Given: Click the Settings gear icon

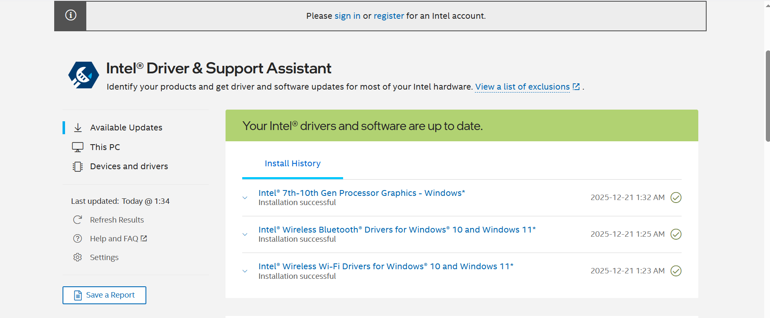Looking at the screenshot, I should [78, 257].
